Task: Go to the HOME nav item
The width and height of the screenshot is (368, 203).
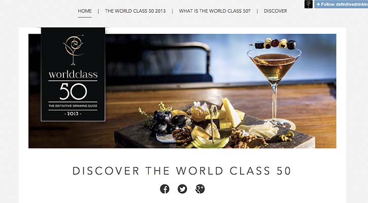Action: click(x=85, y=11)
